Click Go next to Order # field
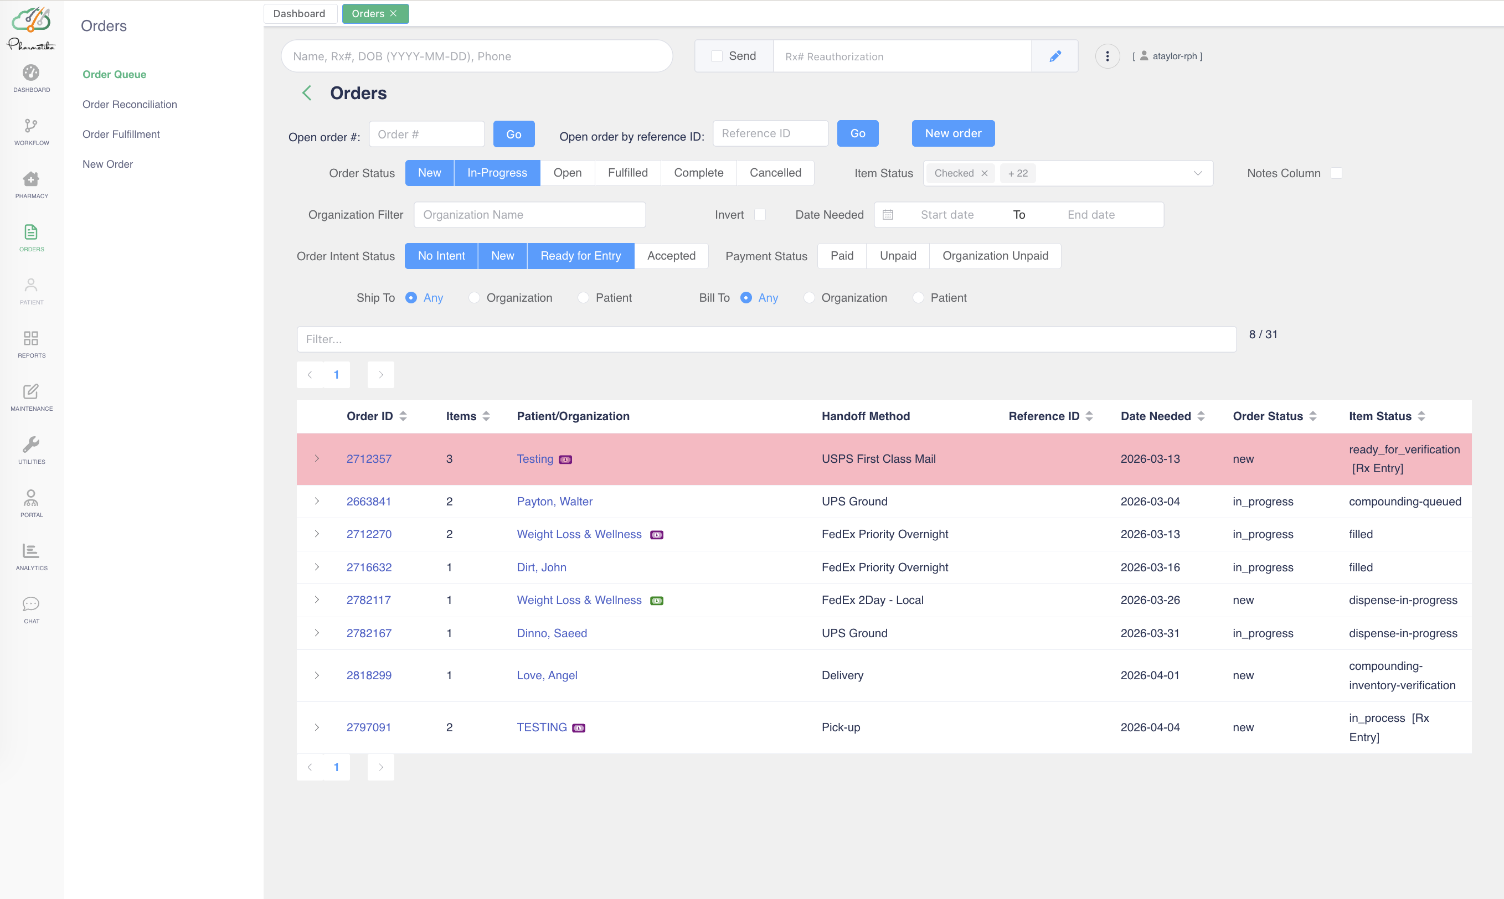 coord(514,134)
